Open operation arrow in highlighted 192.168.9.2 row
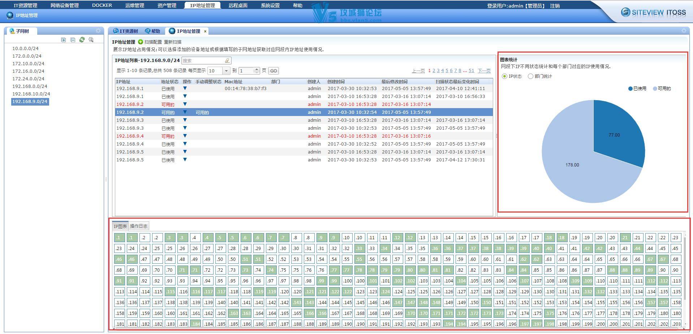The width and height of the screenshot is (693, 334). click(185, 112)
